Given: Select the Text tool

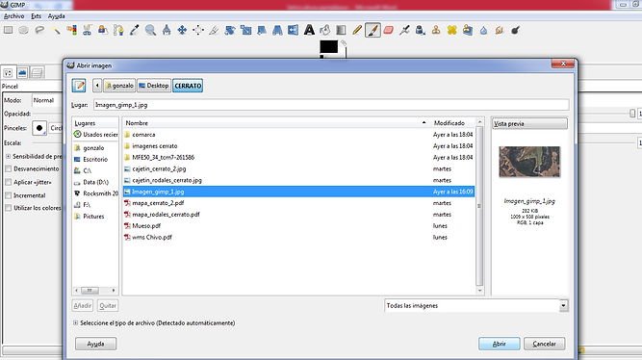Looking at the screenshot, I should tap(309, 30).
